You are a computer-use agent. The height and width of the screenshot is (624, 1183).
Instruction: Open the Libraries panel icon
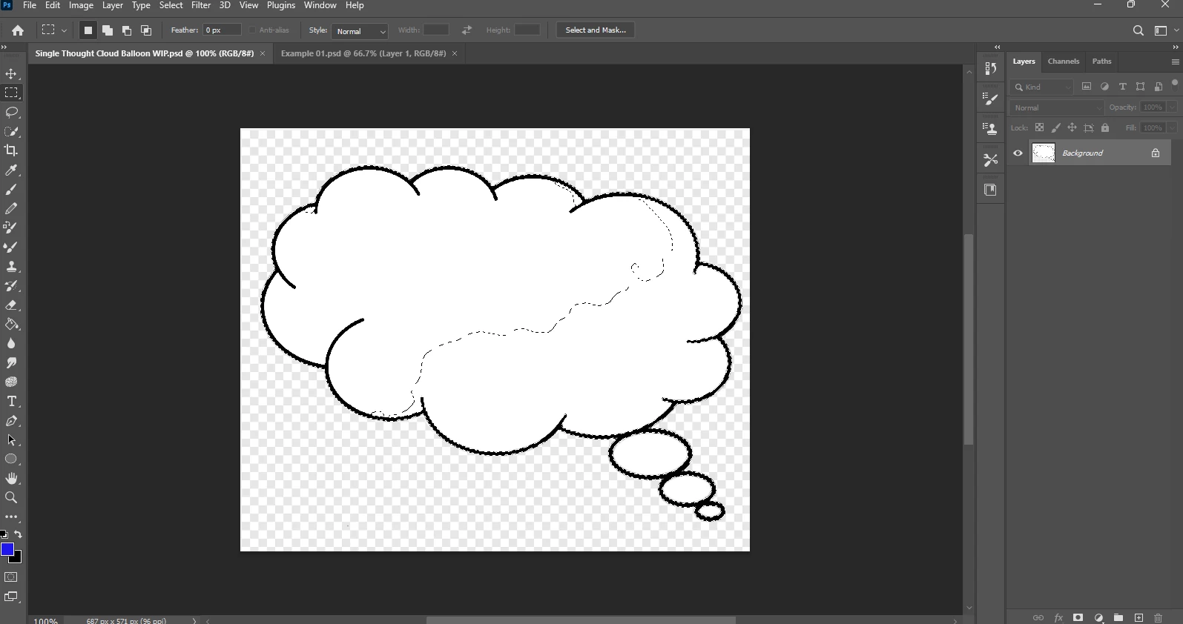coord(990,190)
